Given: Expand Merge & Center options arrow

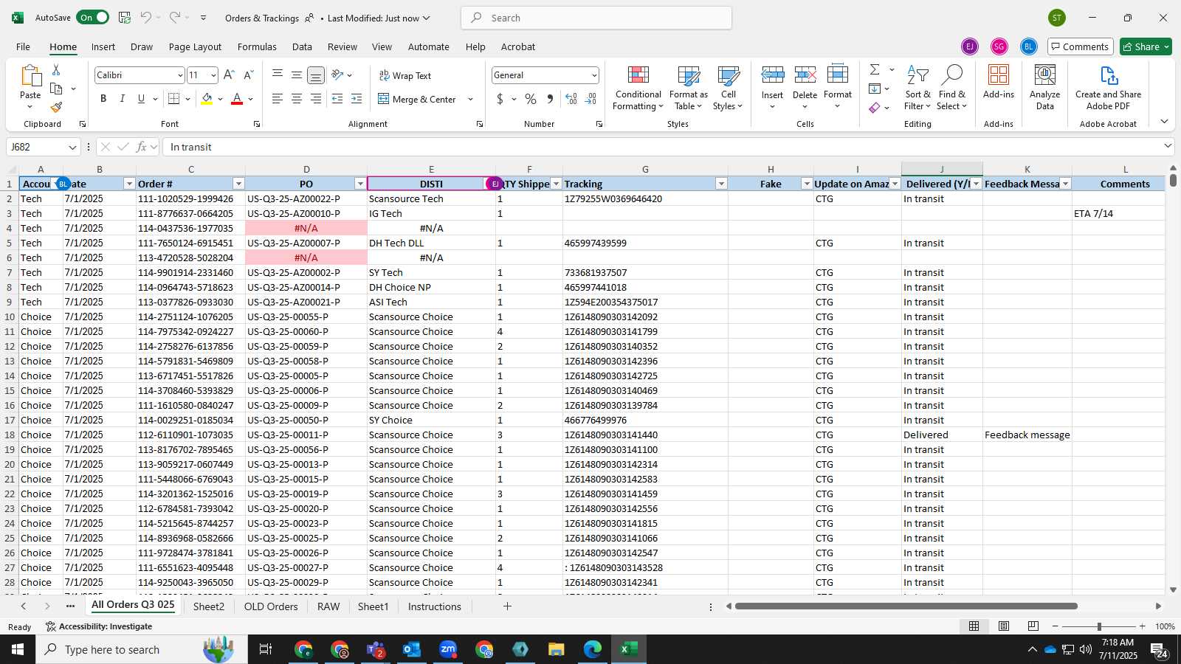Looking at the screenshot, I should 470,99.
